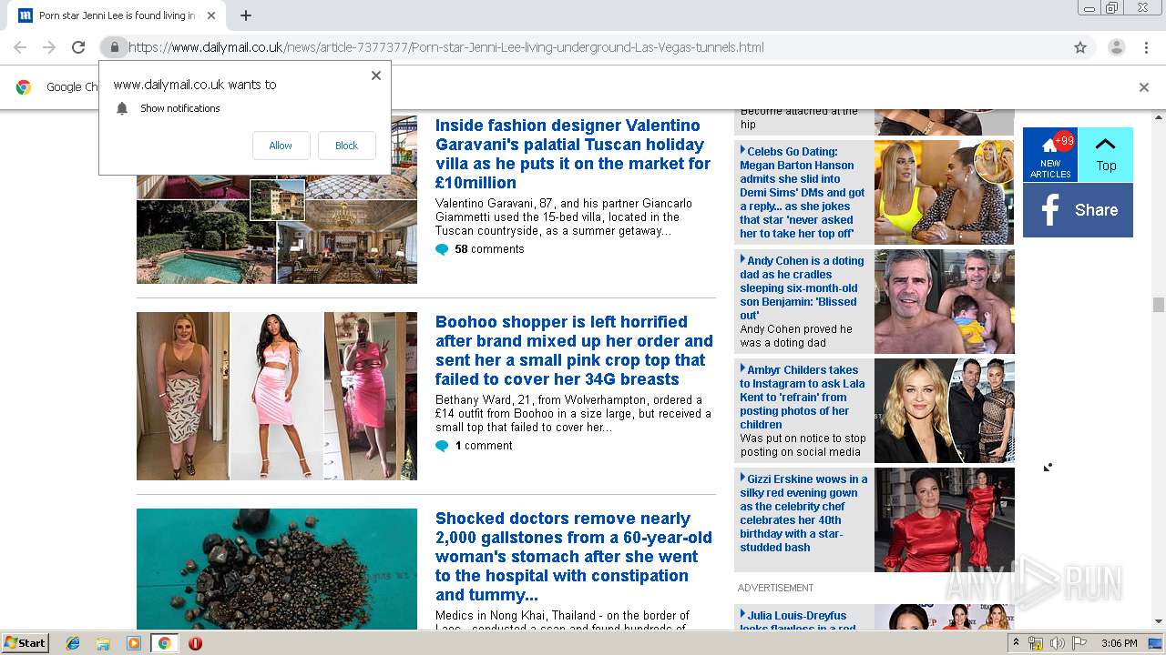This screenshot has width=1166, height=655.
Task: Open Boohoo shopper horrified headline
Action: tap(574, 350)
